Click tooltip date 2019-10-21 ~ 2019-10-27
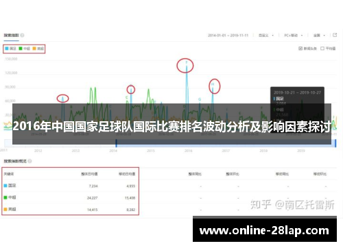The height and width of the screenshot is (248, 343). [x=297, y=92]
